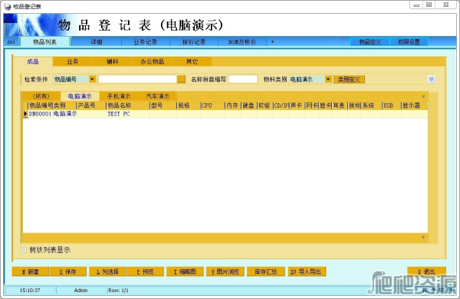Click the + tab to add a page
This screenshot has width=460, height=299.
[272, 42]
